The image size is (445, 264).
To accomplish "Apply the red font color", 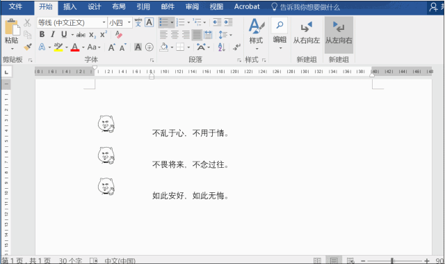I will pos(75,47).
